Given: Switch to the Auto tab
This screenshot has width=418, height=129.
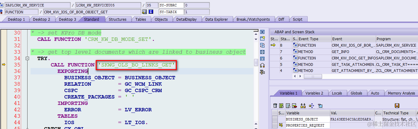Looking at the screenshot, I should pyautogui.click(x=375, y=93).
